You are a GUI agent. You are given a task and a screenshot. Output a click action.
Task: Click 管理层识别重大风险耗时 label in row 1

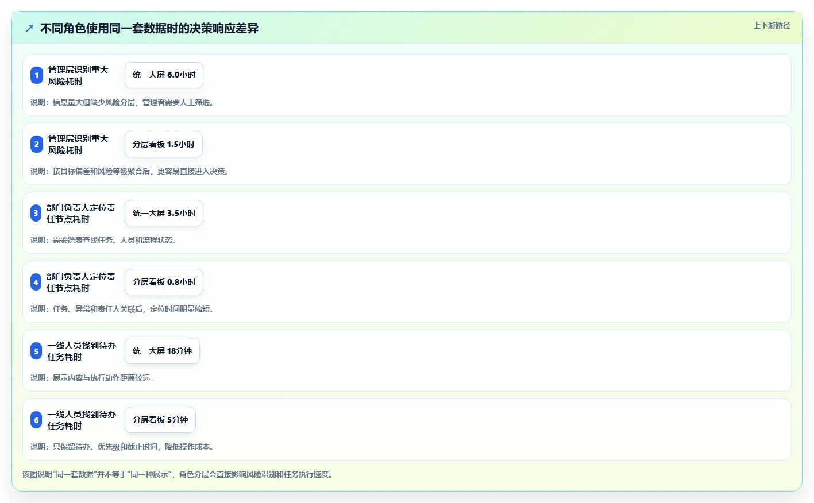pos(78,75)
